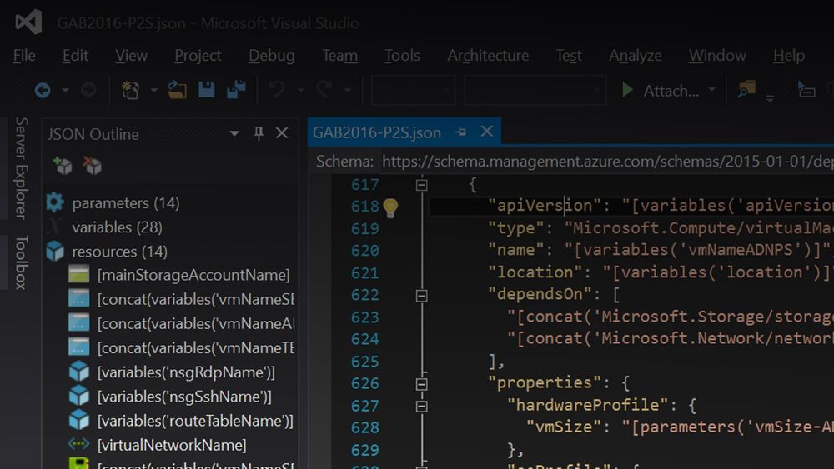
Task: Open the Analyze menu
Action: pyautogui.click(x=635, y=55)
